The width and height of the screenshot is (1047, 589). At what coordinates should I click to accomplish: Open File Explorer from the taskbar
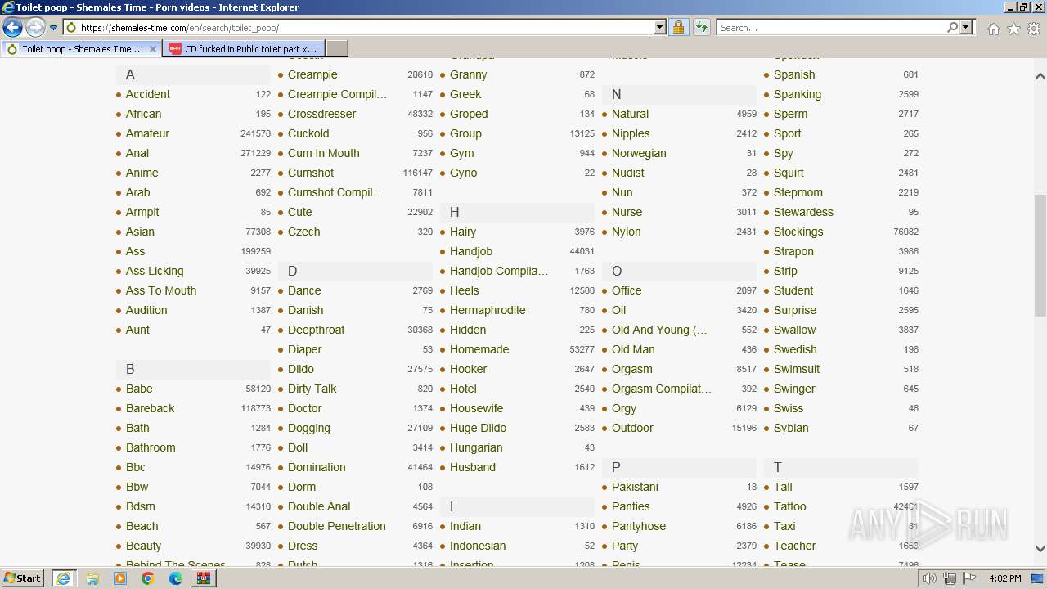(92, 578)
